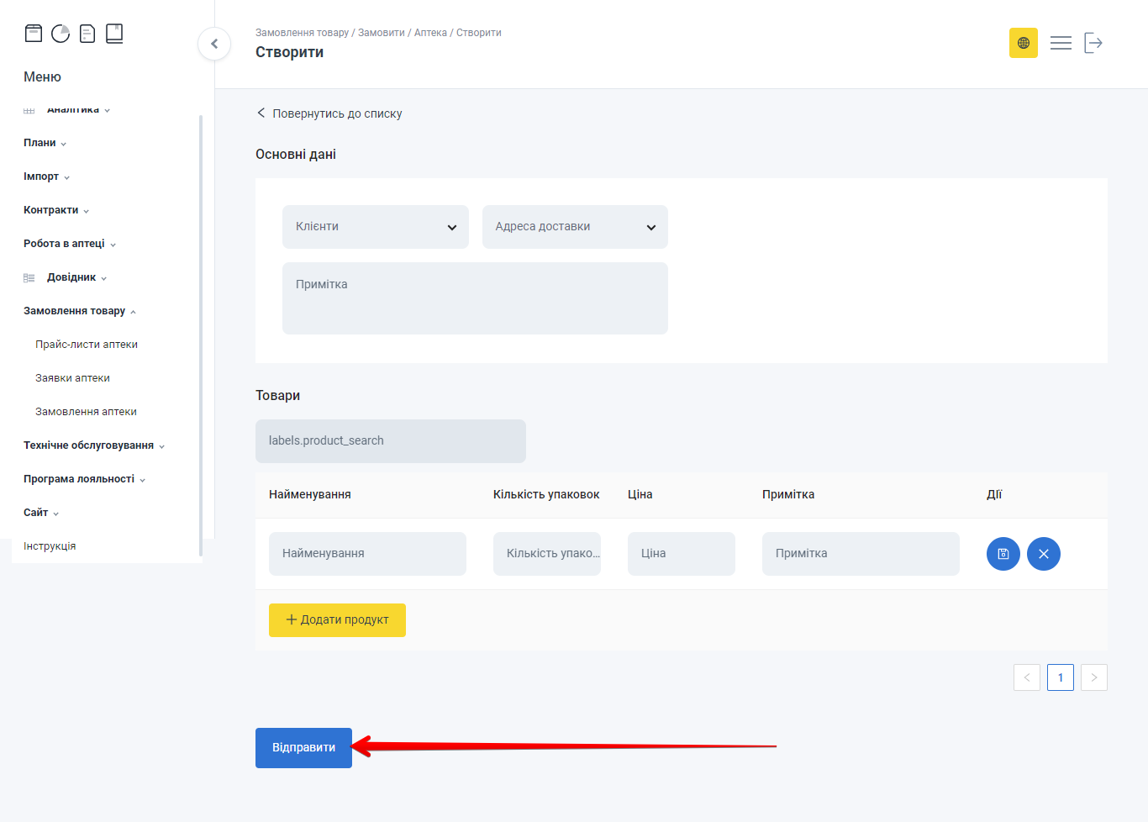This screenshot has height=822, width=1148.
Task: Open Замовлення аптеки menu item
Action: (x=86, y=412)
